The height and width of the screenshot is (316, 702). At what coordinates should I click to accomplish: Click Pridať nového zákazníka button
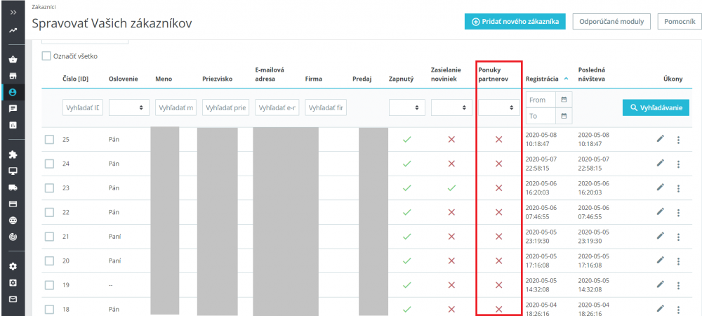coord(515,22)
